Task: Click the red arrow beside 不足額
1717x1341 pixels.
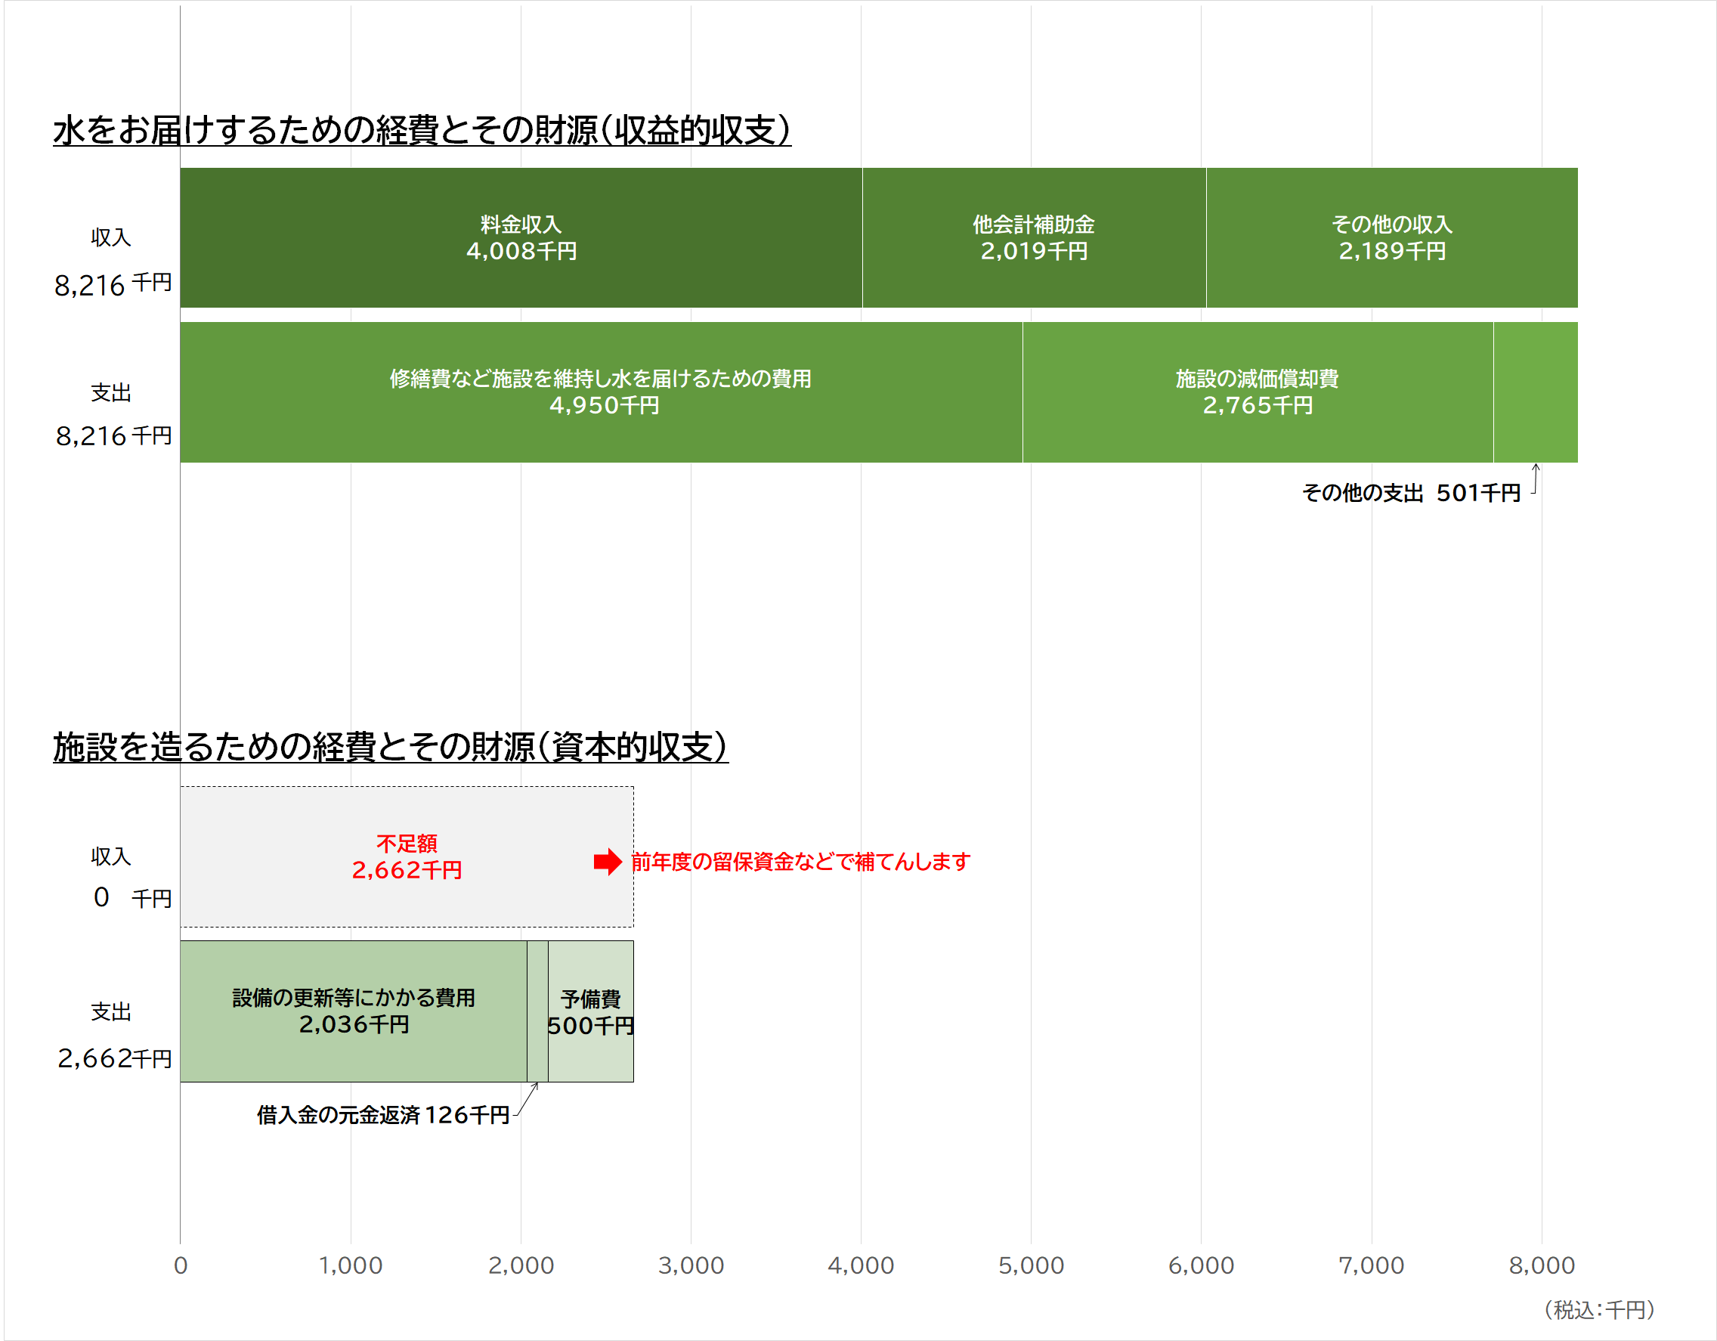Action: click(607, 861)
